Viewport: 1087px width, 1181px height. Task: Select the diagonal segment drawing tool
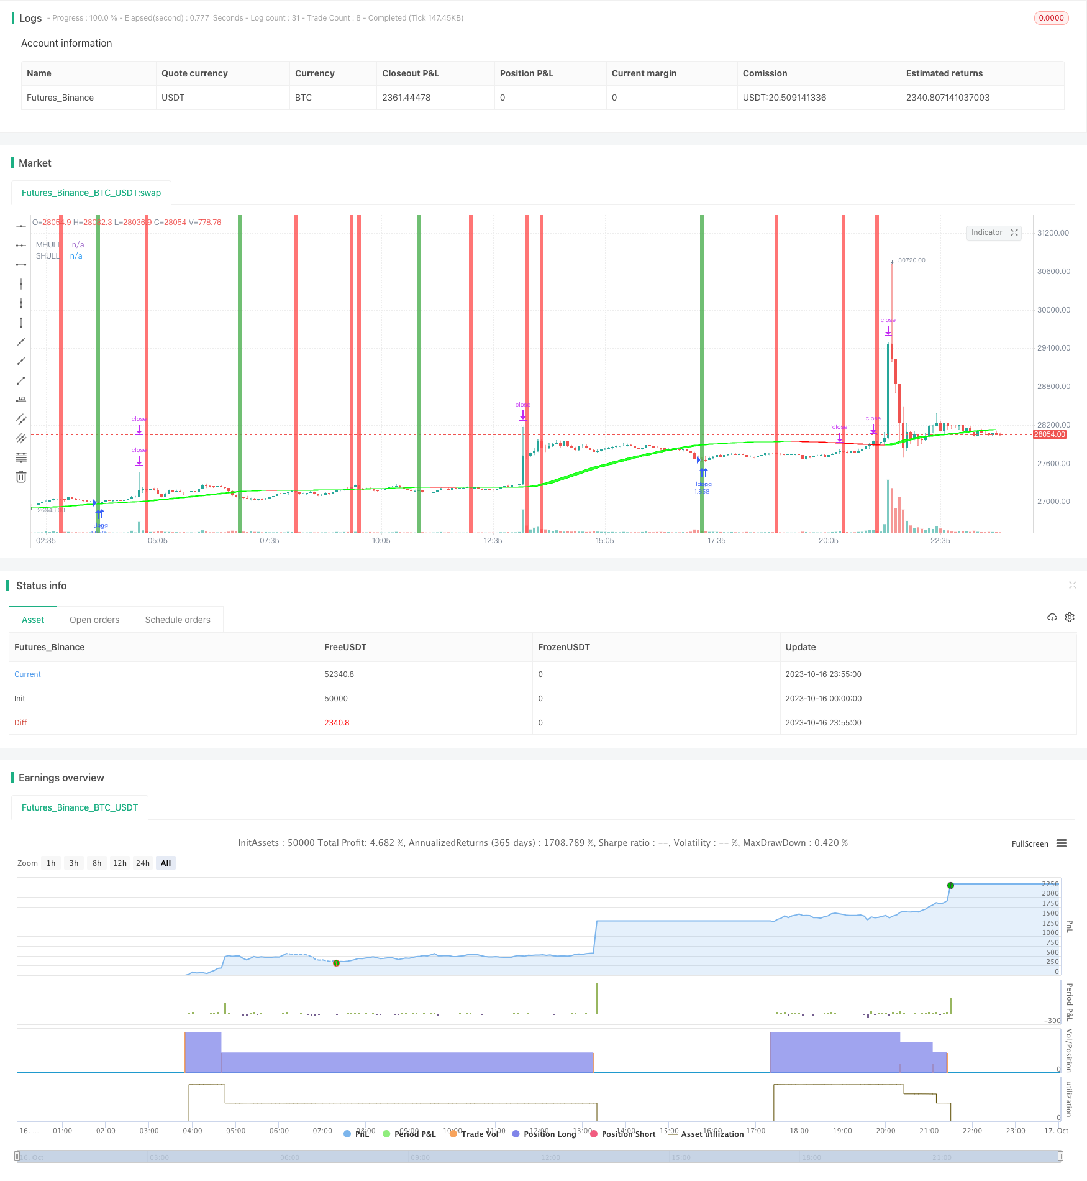[x=21, y=380]
